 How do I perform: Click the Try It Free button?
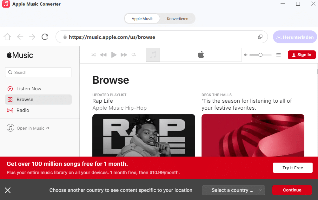(x=293, y=168)
